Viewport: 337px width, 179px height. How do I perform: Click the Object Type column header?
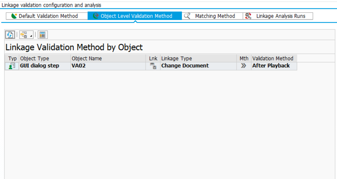click(45, 58)
